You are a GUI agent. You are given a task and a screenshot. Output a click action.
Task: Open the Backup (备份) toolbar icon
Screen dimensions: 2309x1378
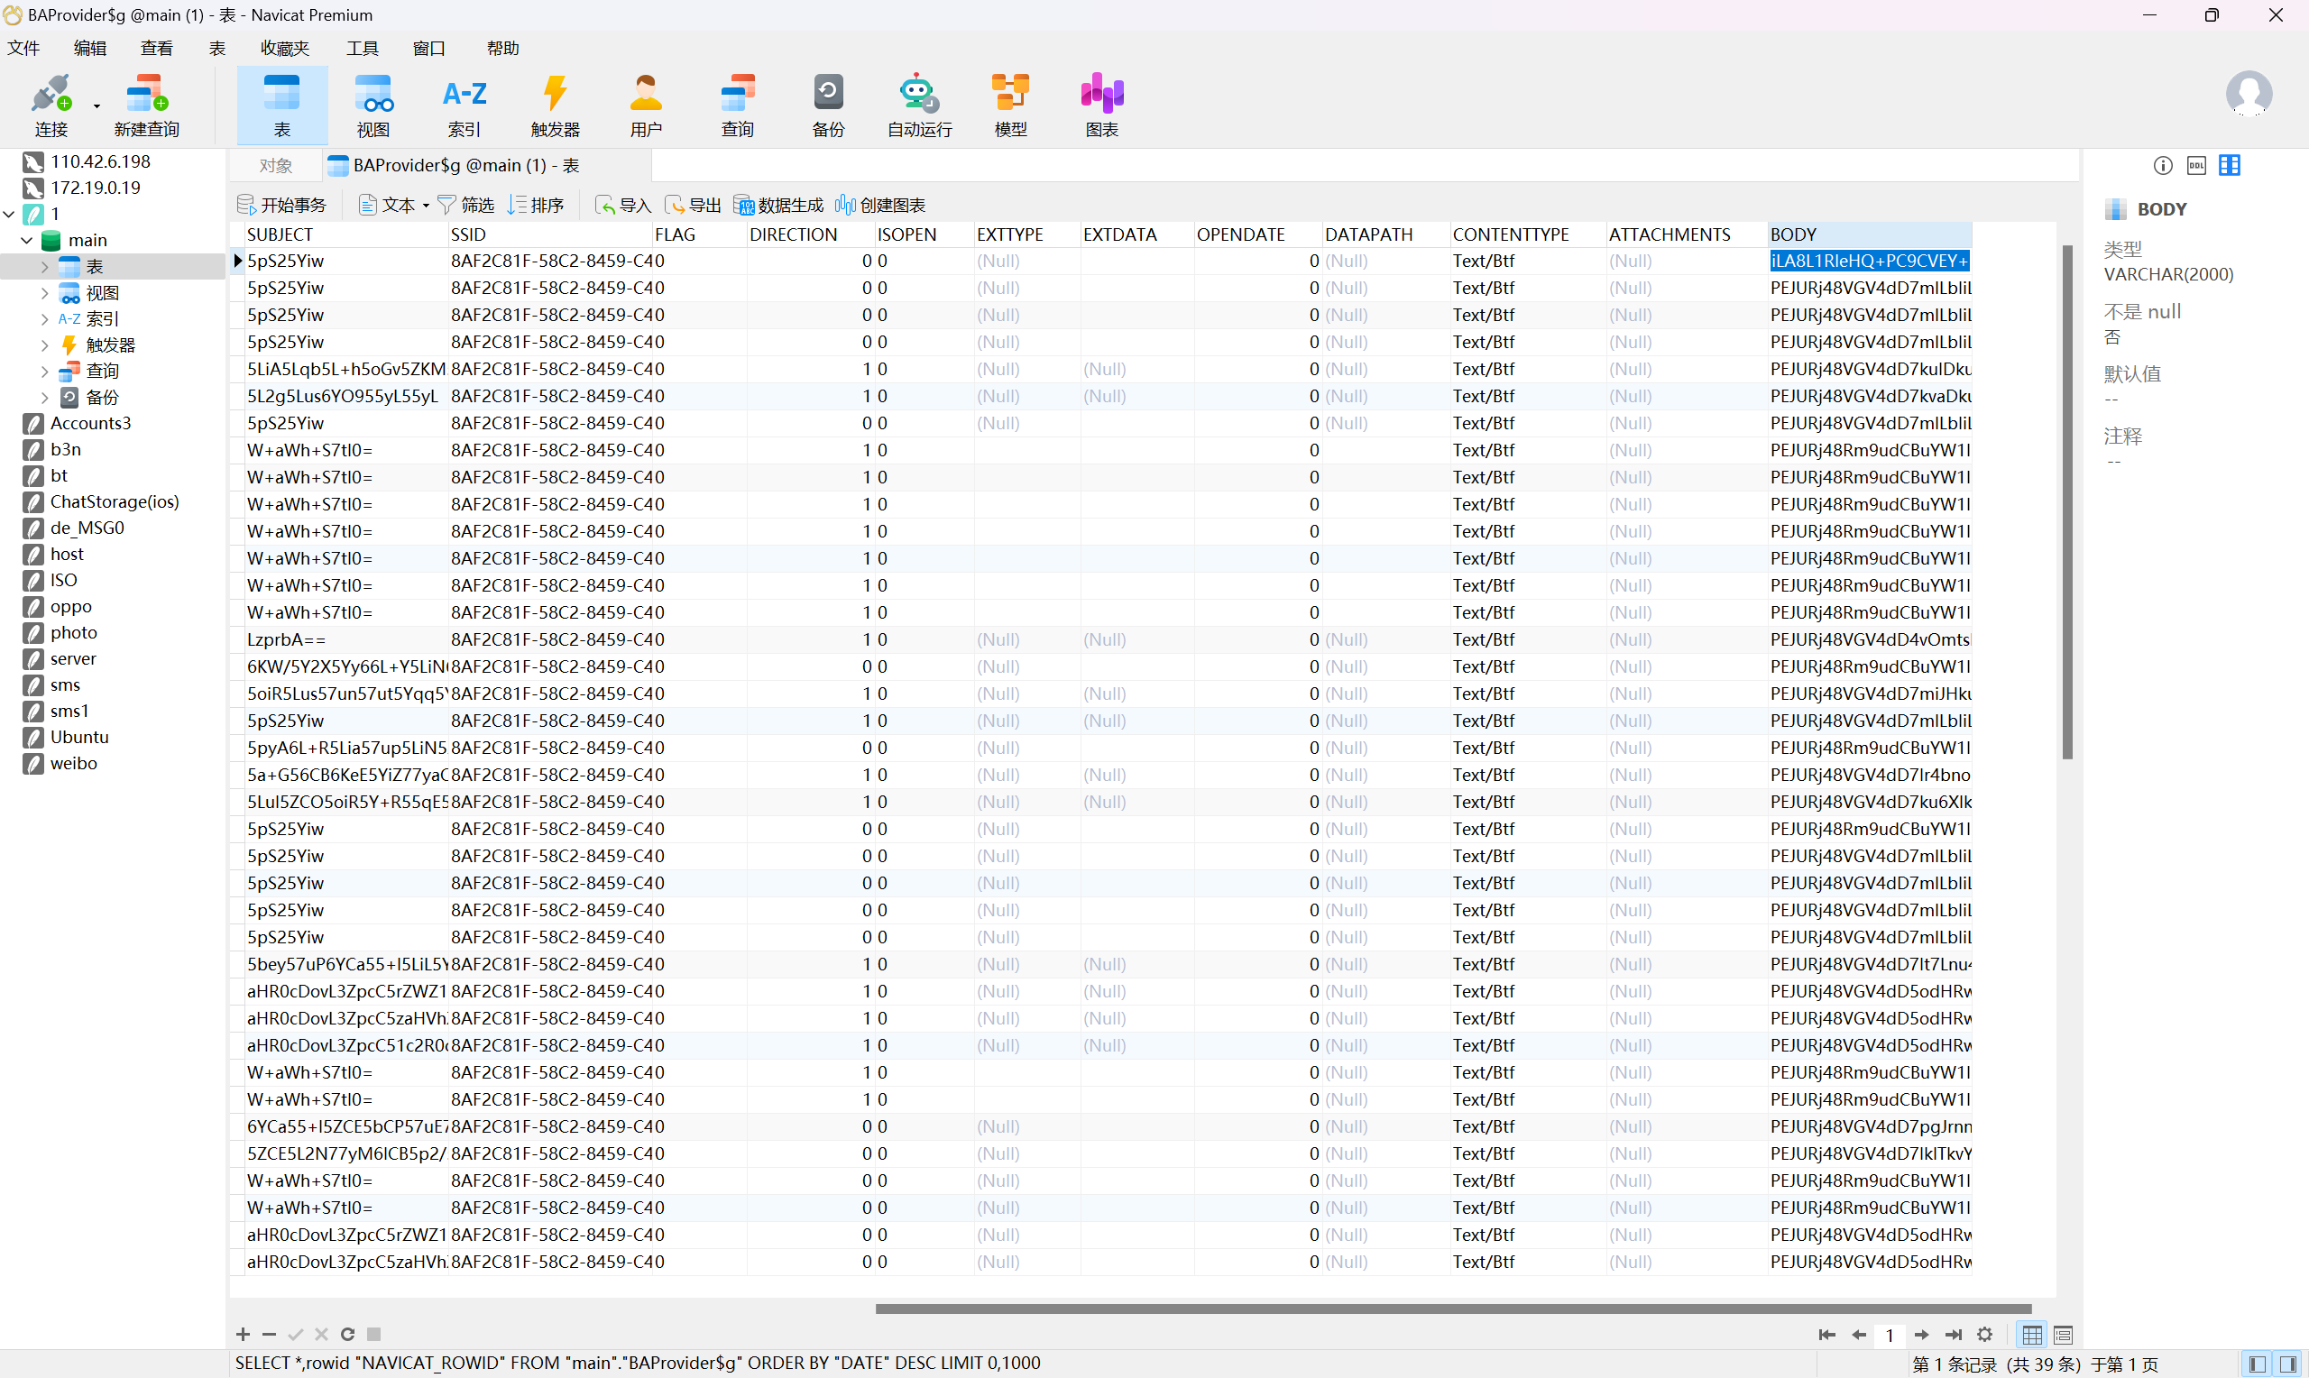click(x=829, y=105)
